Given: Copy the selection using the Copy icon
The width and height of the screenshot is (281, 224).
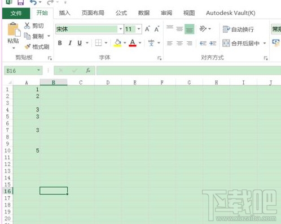Looking at the screenshot, I should click(27, 36).
